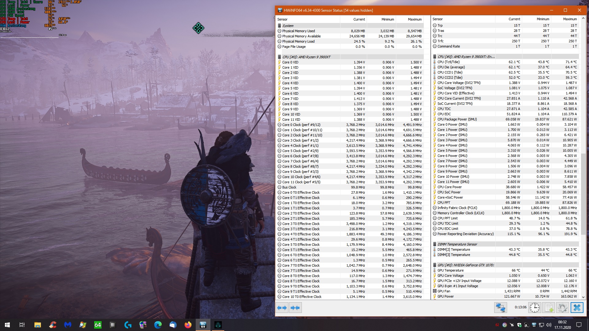This screenshot has width=589, height=331.
Task: Collapse the GPU [#0] NVIDIA GeForce GTX 1070 group
Action: 465,265
